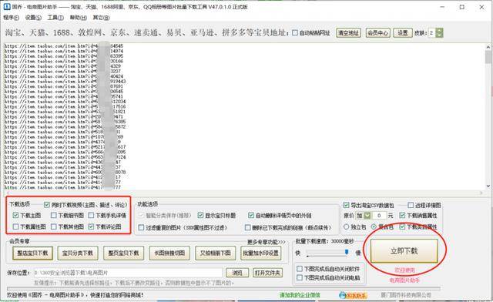Open 批量加水印设置
This screenshot has height=302, width=493.
tap(261, 253)
